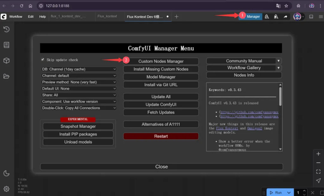Click the Manager button
324x196 pixels.
point(251,16)
